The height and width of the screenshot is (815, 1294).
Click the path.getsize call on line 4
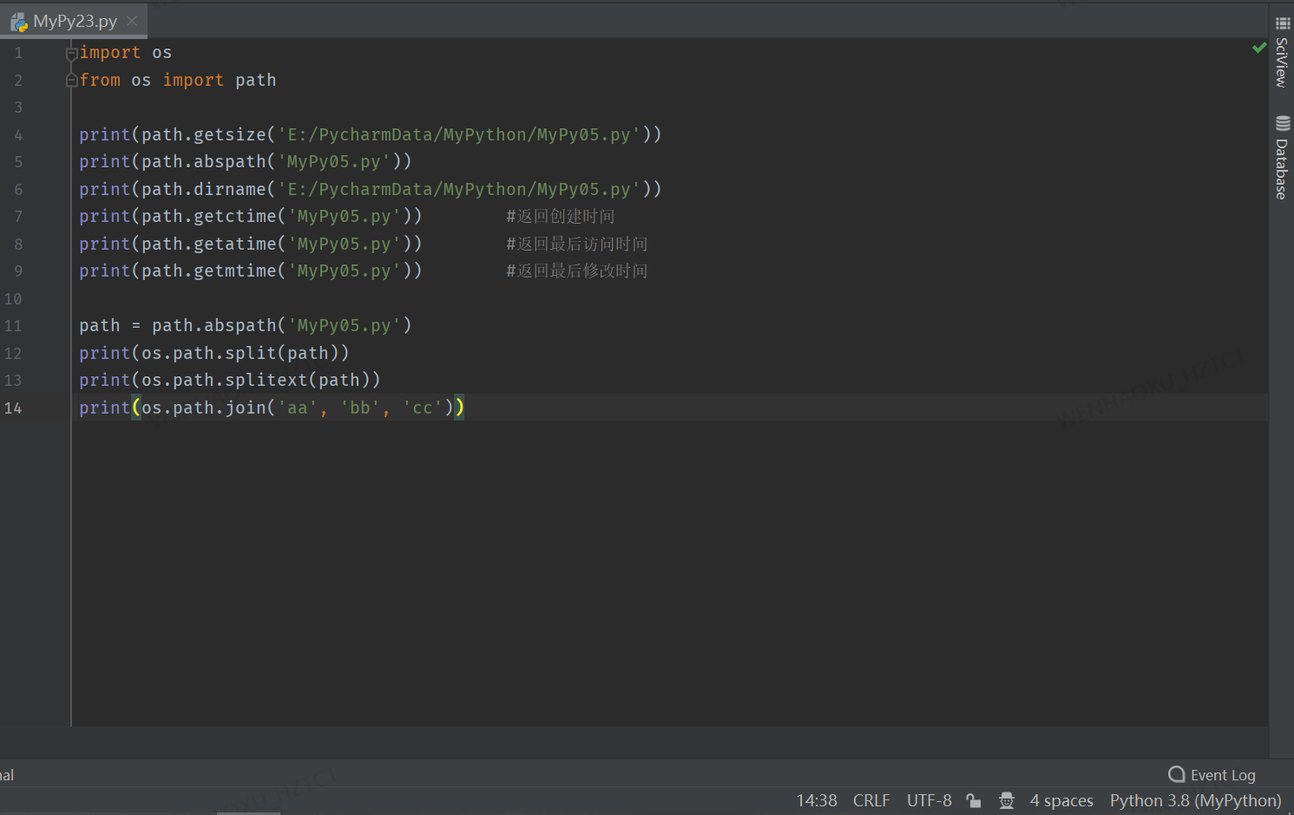(x=371, y=134)
